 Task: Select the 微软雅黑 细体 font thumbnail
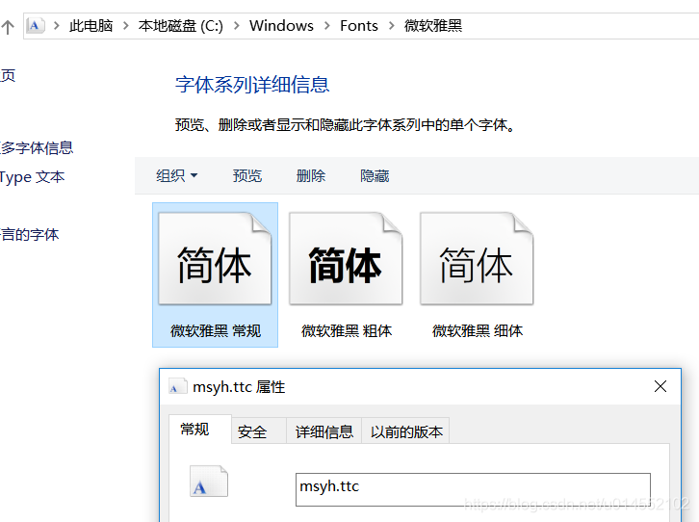(477, 258)
